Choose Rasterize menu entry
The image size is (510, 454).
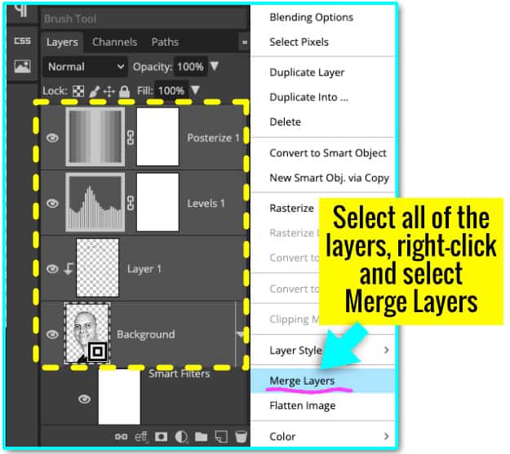[x=291, y=208]
